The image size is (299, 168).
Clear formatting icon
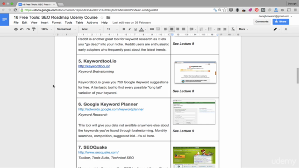pyautogui.click(x=233, y=29)
